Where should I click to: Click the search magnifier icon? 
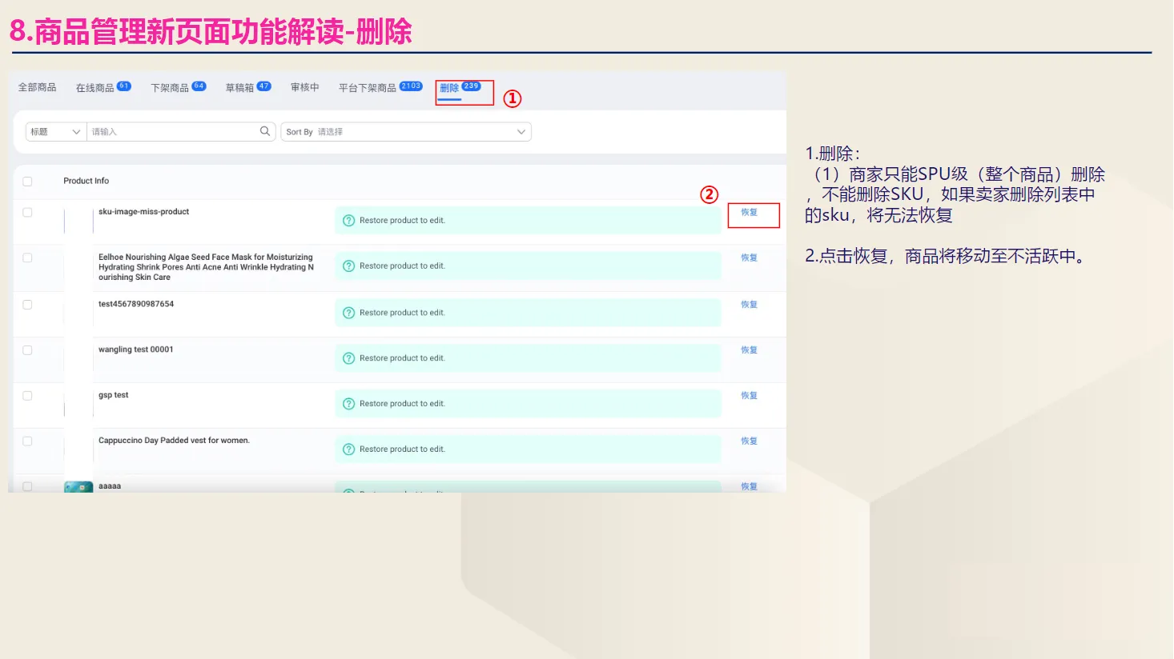pos(265,131)
